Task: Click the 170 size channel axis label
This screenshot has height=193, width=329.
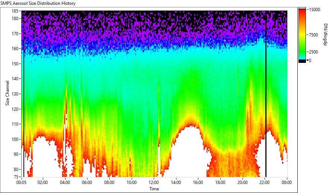Action: tap(16, 33)
